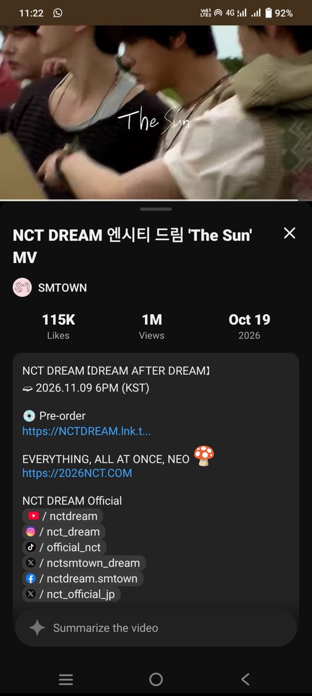Open the Facebook nctdream.smtown chip
Image resolution: width=312 pixels, height=696 pixels.
coord(83,578)
